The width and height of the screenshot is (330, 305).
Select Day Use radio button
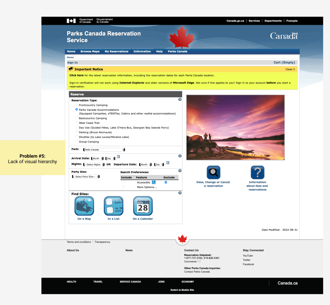[77, 127]
